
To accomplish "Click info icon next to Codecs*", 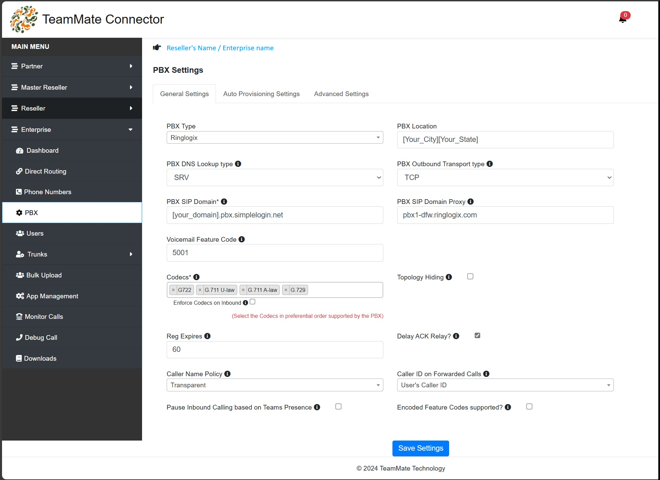I will point(196,277).
